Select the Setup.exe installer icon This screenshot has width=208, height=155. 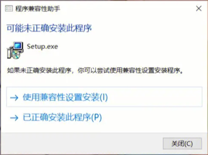click(15, 50)
